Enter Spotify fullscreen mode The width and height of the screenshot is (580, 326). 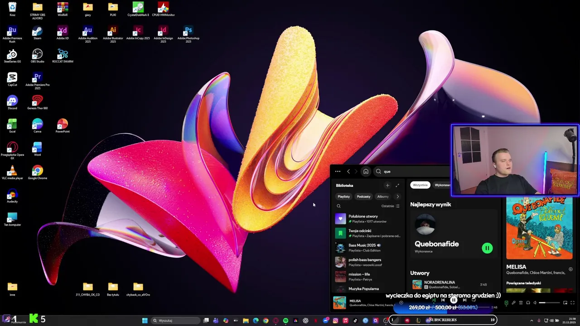[572, 303]
